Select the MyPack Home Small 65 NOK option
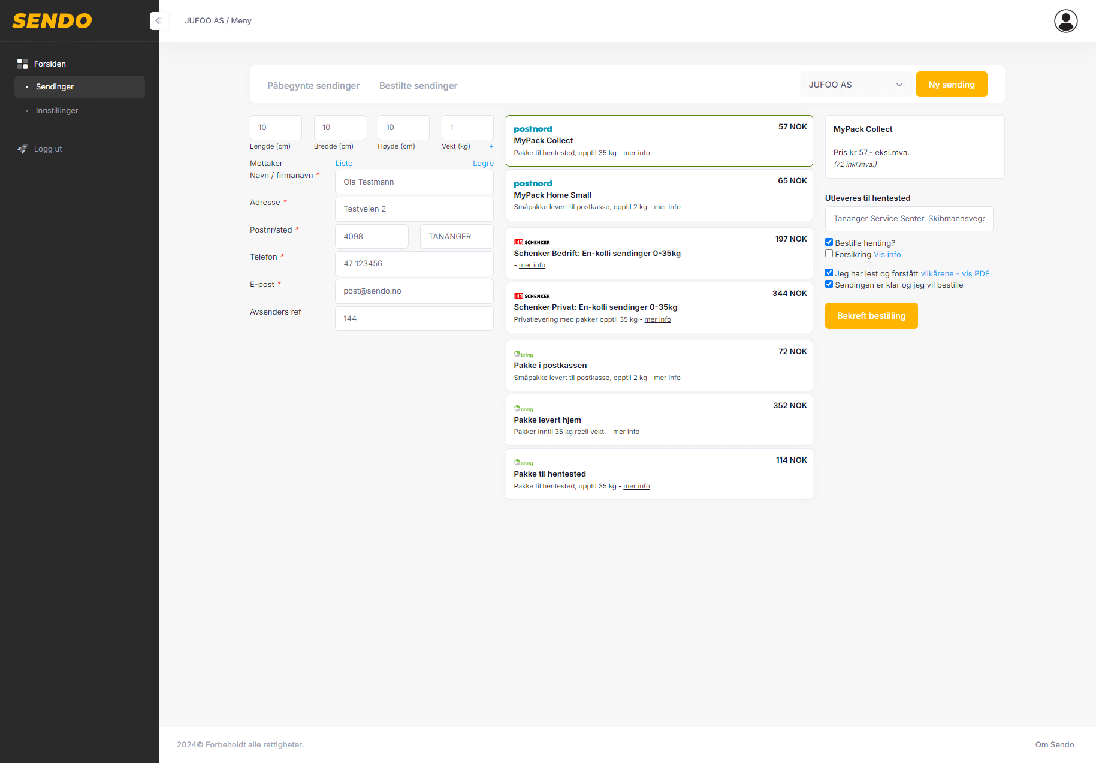 pos(659,195)
